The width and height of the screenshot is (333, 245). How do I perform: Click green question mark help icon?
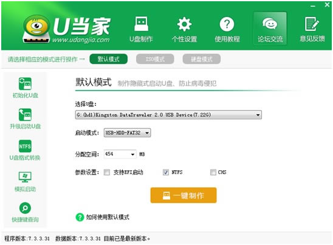80,217
